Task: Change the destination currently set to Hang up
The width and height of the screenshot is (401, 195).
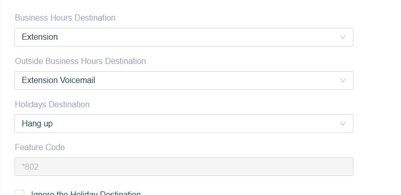Action: pos(184,124)
